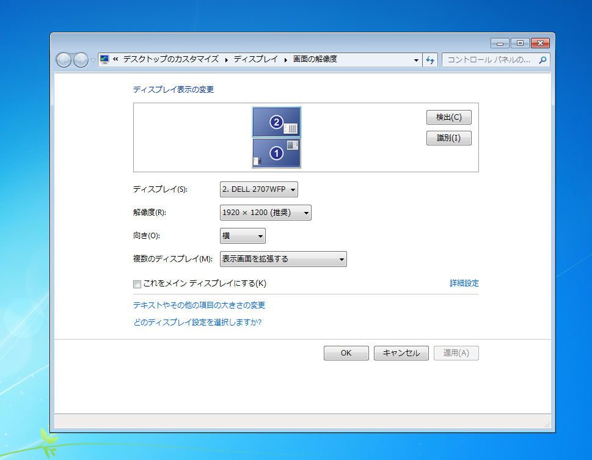This screenshot has width=592, height=460.
Task: Click the back navigation arrow
Action: pyautogui.click(x=64, y=60)
